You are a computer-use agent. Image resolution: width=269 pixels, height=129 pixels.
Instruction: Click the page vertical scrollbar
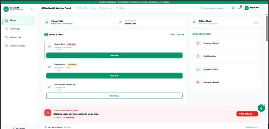(x=267, y=28)
